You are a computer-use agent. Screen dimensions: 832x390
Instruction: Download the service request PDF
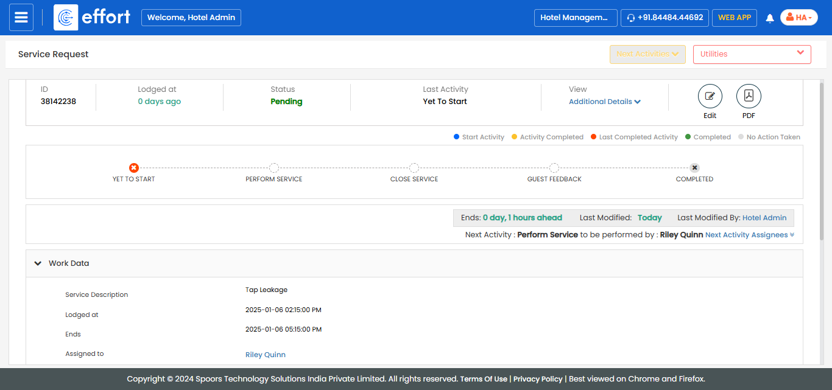click(749, 96)
